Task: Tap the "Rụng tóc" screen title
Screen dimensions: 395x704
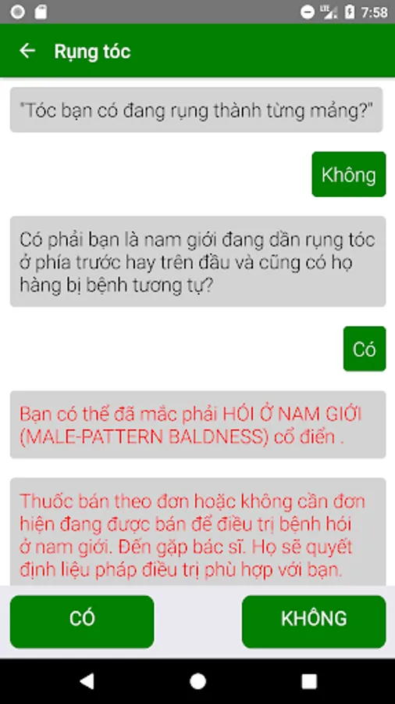Action: tap(92, 51)
